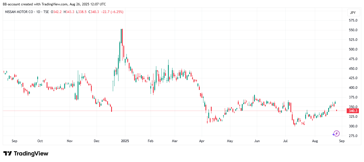Click the change value −22.7 (−6.25%)

pos(112,12)
